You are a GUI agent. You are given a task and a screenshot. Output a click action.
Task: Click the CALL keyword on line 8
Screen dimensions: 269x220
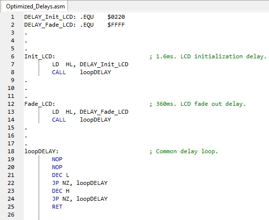pos(59,72)
